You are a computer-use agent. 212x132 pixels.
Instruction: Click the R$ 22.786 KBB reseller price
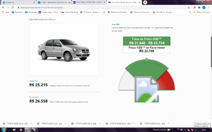tap(147, 51)
